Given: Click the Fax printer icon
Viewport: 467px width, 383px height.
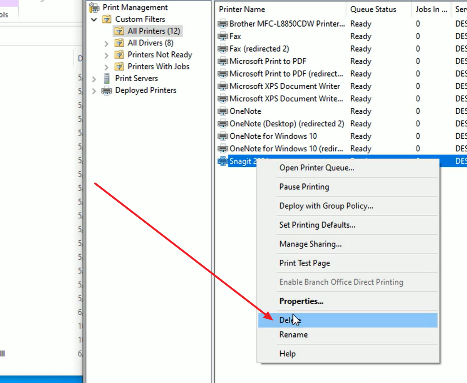Looking at the screenshot, I should pos(223,36).
